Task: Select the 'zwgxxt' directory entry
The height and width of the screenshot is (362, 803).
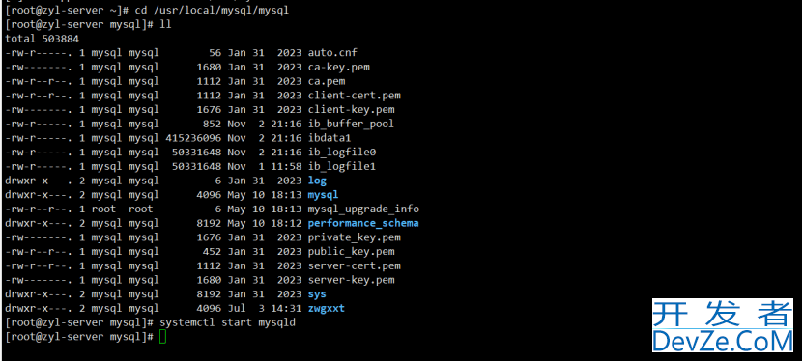Action: (327, 308)
